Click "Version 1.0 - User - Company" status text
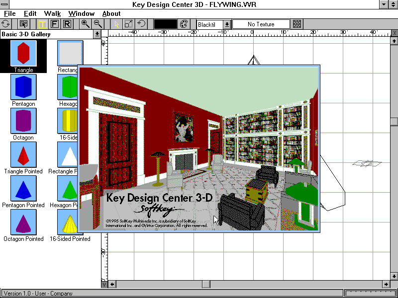 click(x=38, y=294)
